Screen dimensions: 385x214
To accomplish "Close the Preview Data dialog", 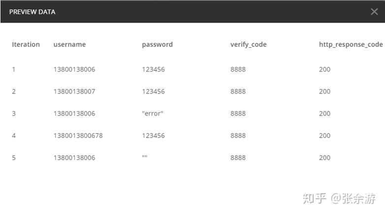I will coord(374,11).
